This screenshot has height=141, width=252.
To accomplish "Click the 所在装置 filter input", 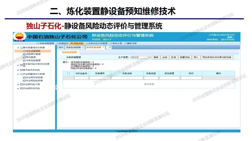I will tap(170, 78).
